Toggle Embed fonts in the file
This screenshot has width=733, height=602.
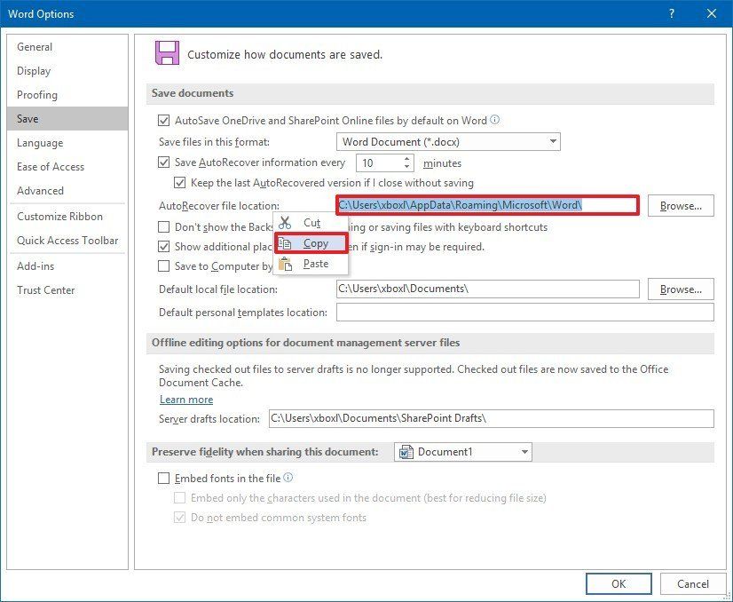click(163, 477)
